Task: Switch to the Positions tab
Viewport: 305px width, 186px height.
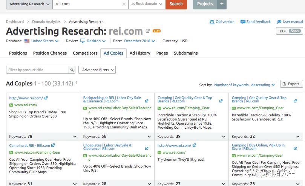Action: coord(18,53)
